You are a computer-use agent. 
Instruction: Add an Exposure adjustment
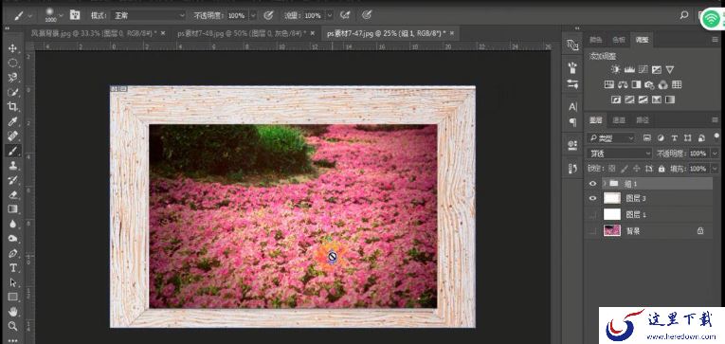point(656,70)
